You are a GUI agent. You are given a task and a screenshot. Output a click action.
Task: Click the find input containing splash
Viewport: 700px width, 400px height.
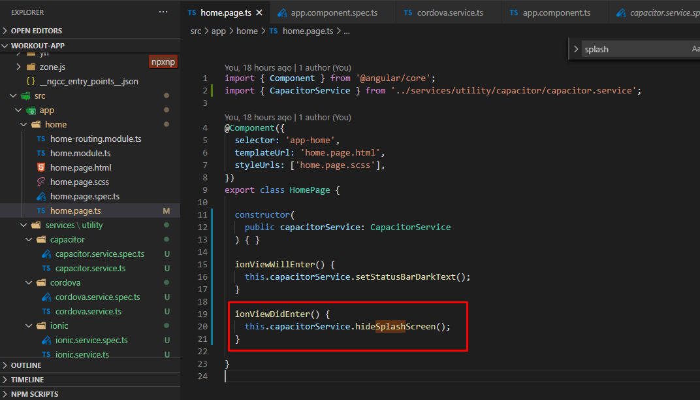click(635, 49)
